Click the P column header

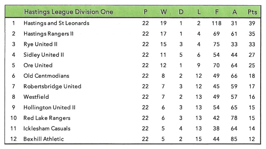[x=145, y=12]
